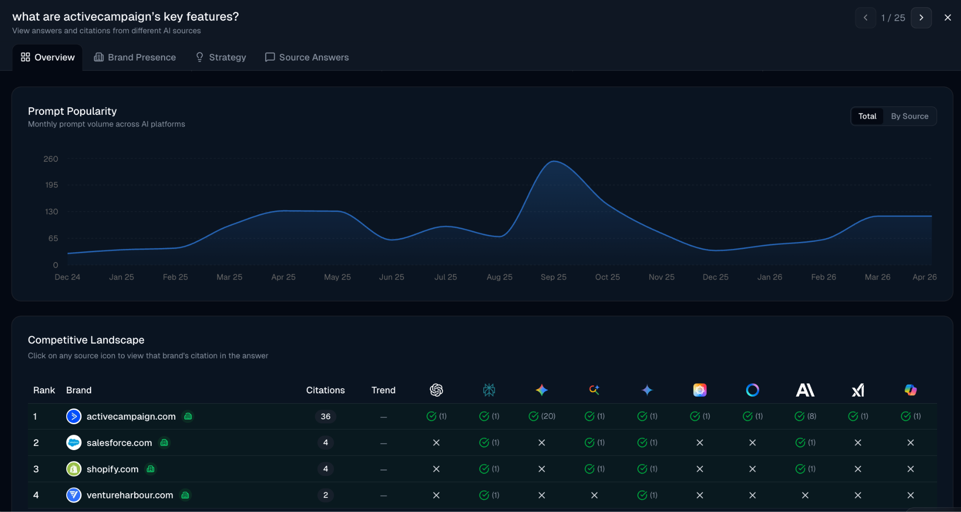The height and width of the screenshot is (512, 961).
Task: Open salesforce.com Perplexity citation check (1)
Action: click(489, 443)
